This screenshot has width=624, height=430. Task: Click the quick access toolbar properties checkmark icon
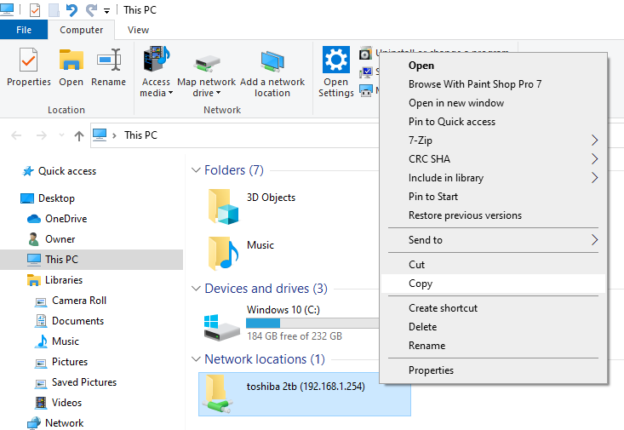pyautogui.click(x=35, y=10)
